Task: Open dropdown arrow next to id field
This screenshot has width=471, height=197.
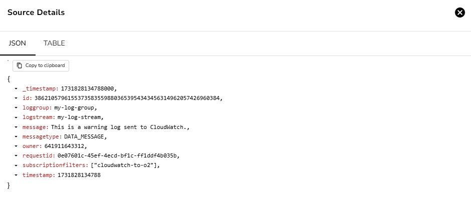Action: click(x=16, y=98)
